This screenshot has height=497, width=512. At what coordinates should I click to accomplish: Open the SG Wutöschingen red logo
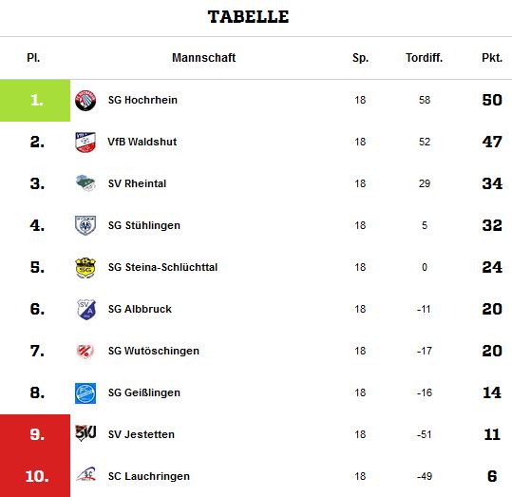point(85,352)
